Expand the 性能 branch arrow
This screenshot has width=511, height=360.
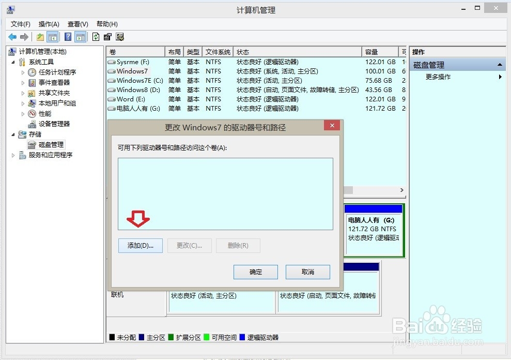(x=23, y=114)
